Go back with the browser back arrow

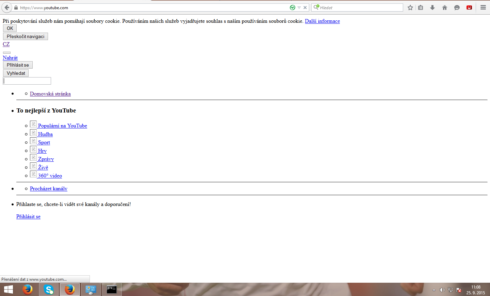7,7
